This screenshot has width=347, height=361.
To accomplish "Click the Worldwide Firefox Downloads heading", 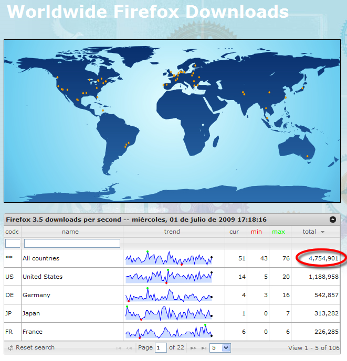I will point(148,12).
